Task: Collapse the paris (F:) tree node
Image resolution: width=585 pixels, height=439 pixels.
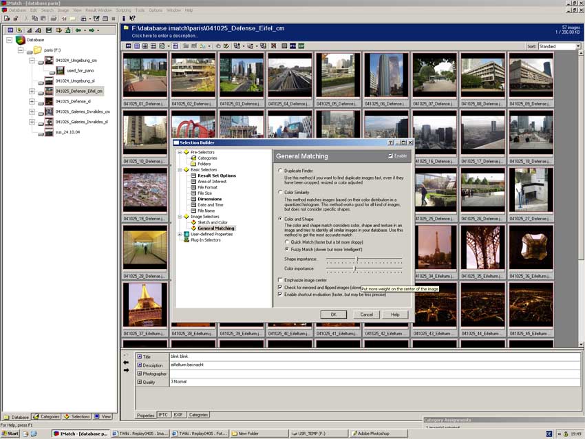Action: point(21,50)
